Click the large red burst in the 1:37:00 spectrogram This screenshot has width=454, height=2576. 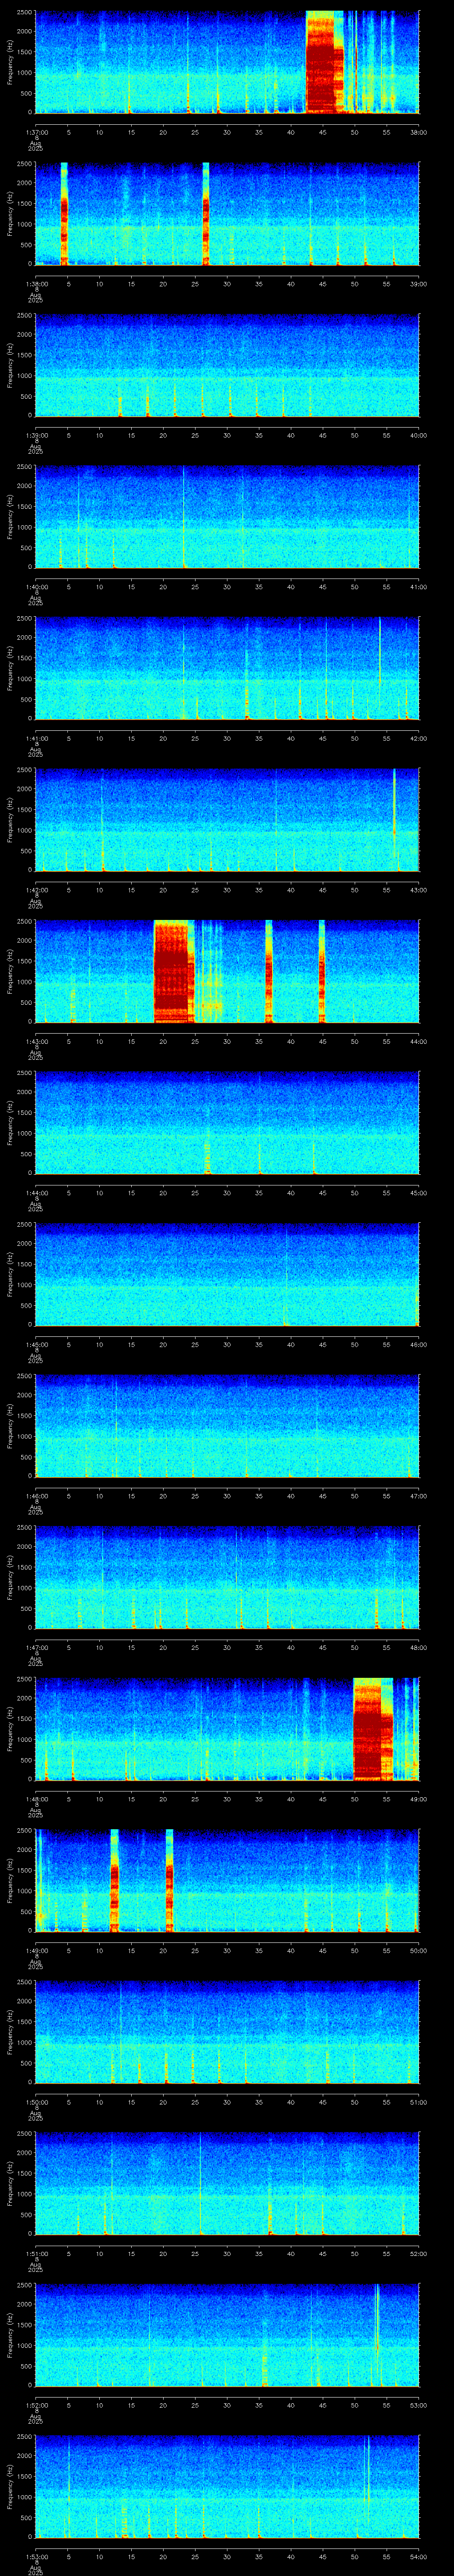point(324,62)
